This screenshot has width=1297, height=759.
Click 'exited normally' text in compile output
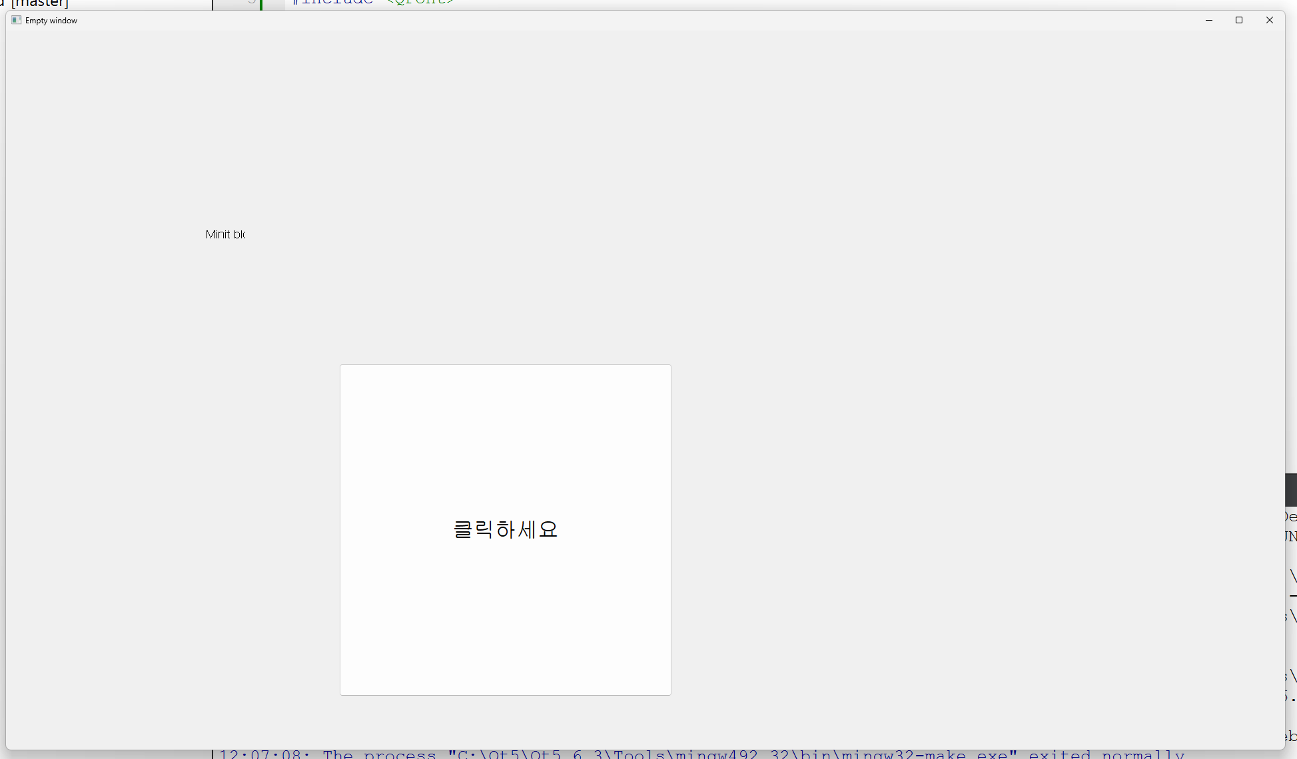coord(1106,754)
